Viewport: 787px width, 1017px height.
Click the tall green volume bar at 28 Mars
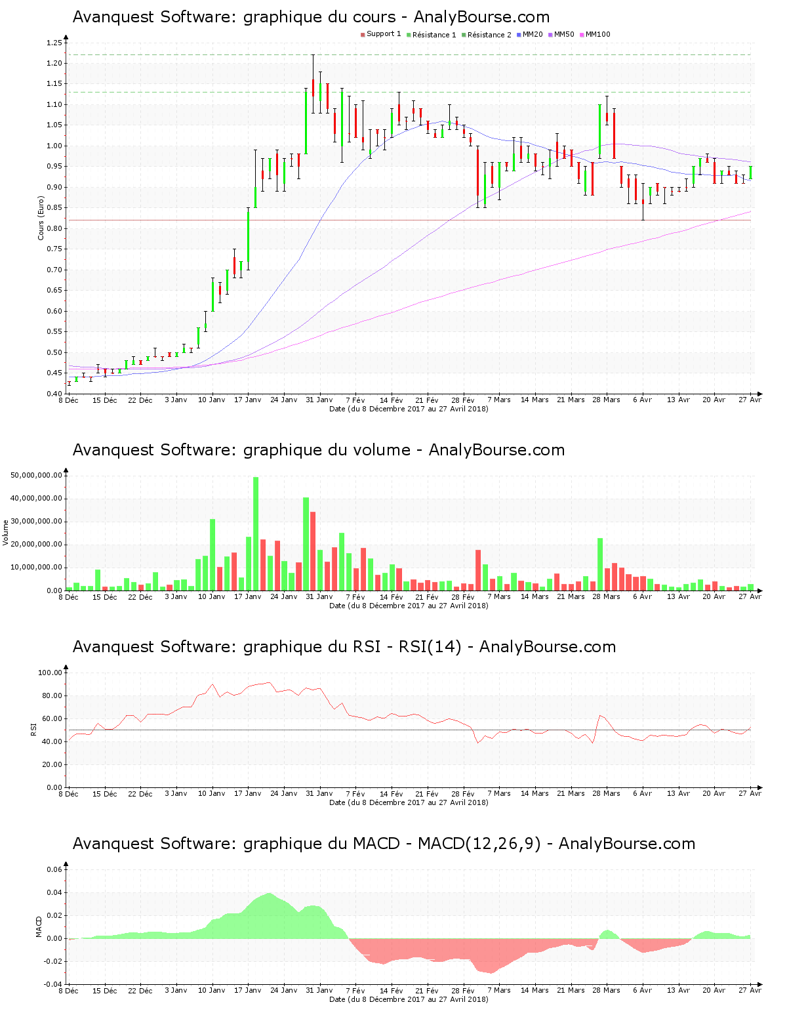tap(600, 564)
